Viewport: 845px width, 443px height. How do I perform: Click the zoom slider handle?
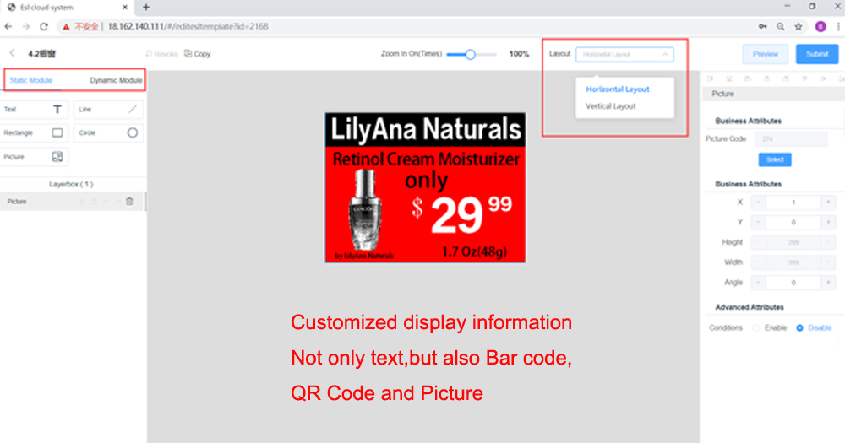(x=470, y=54)
